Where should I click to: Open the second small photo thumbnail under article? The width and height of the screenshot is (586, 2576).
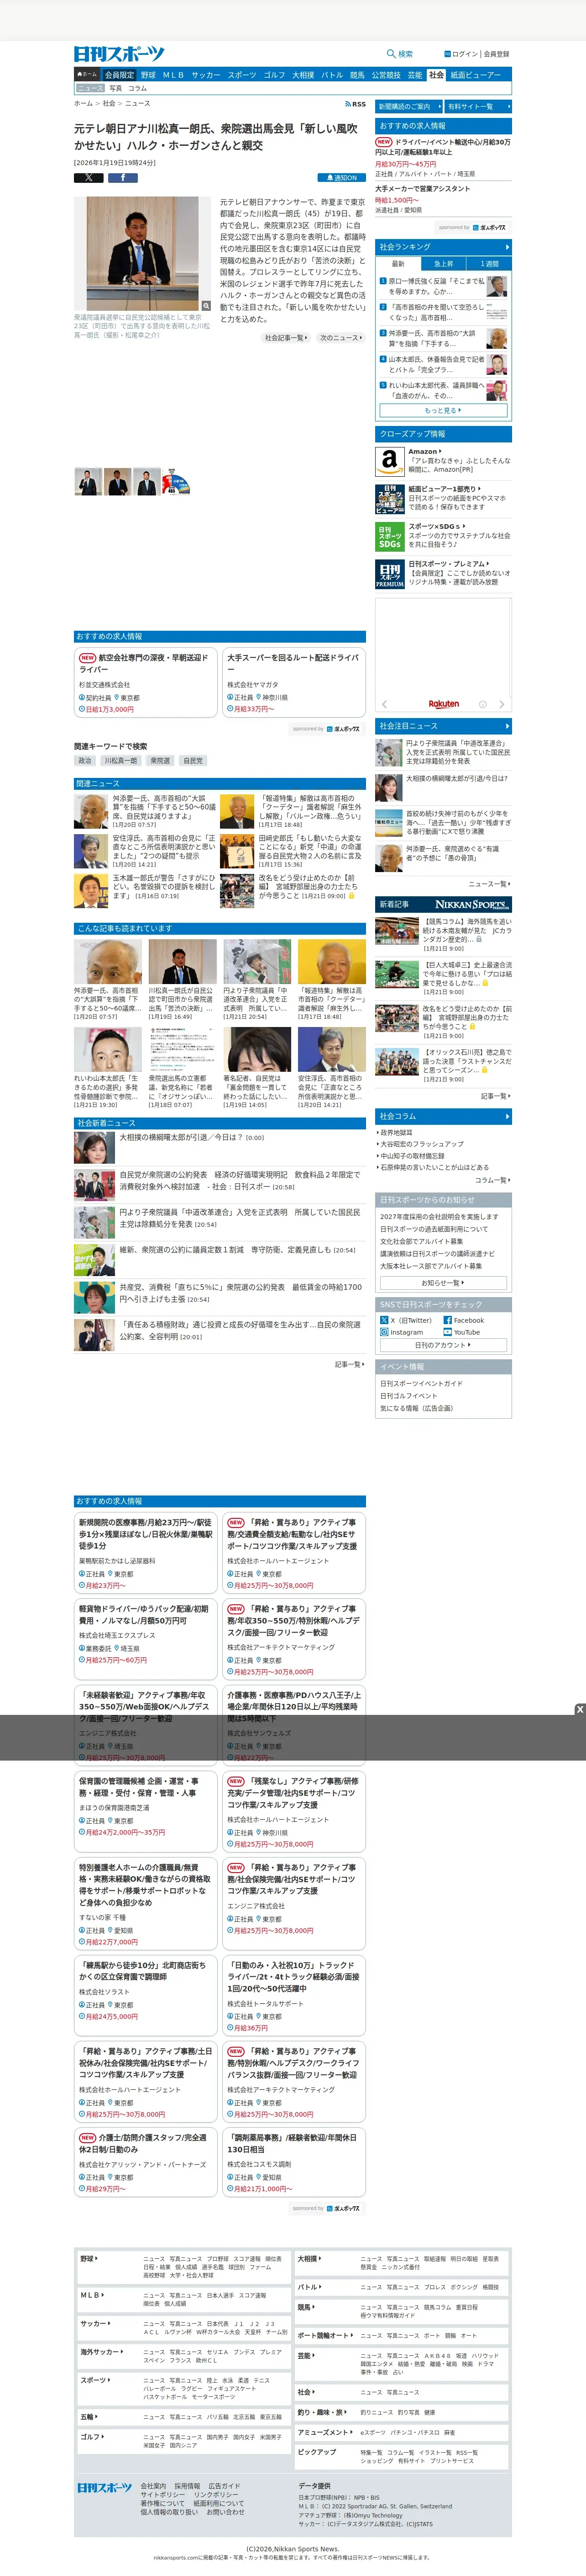click(117, 483)
